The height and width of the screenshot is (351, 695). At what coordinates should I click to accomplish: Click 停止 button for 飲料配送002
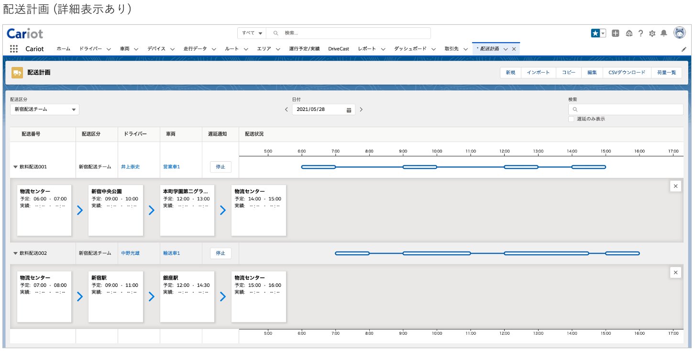tap(221, 253)
